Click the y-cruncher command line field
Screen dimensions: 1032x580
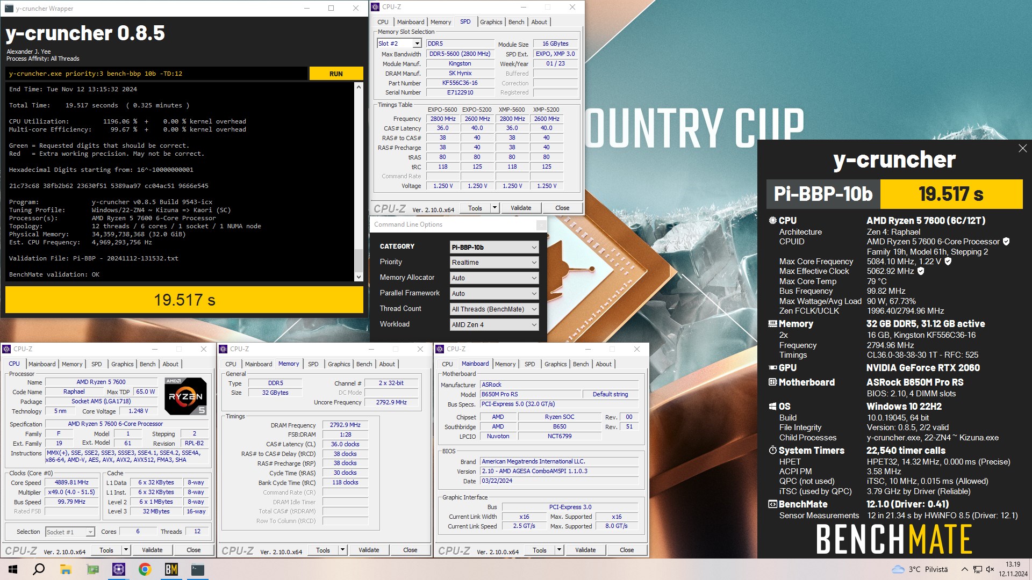[x=157, y=74]
